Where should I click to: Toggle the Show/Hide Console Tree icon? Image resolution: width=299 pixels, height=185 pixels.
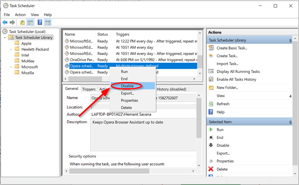(x=30, y=23)
